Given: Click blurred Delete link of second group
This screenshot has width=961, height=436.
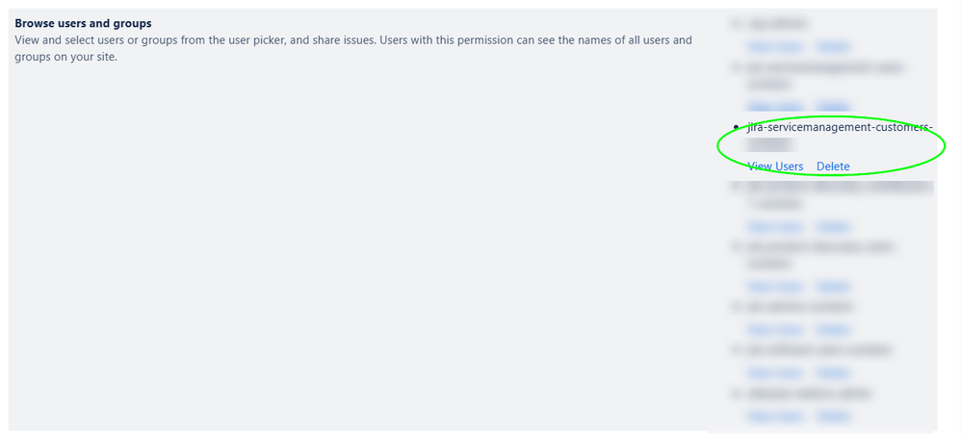Looking at the screenshot, I should pyautogui.click(x=833, y=107).
